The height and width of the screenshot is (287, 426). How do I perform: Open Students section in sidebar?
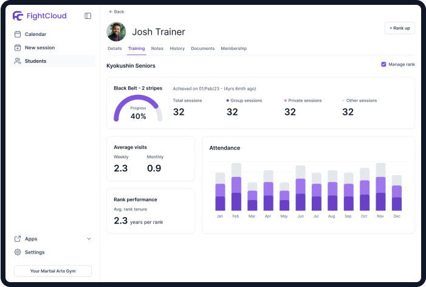click(x=35, y=61)
